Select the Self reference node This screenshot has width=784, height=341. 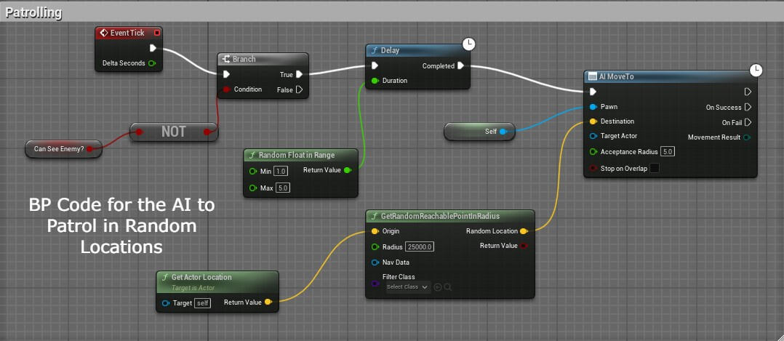(x=479, y=132)
